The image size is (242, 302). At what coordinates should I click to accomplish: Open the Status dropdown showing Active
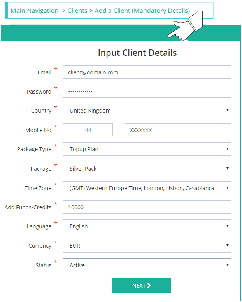147,265
